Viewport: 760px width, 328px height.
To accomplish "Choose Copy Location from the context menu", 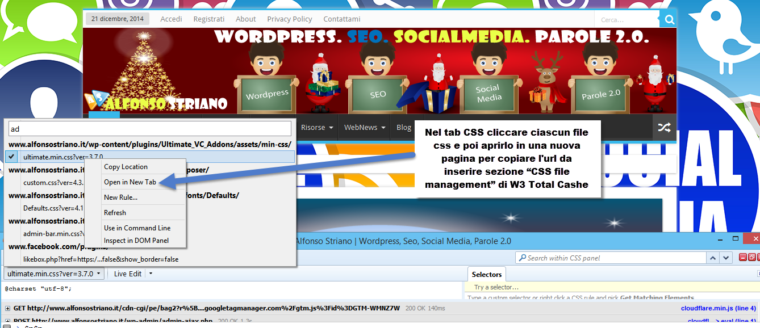I will click(126, 167).
